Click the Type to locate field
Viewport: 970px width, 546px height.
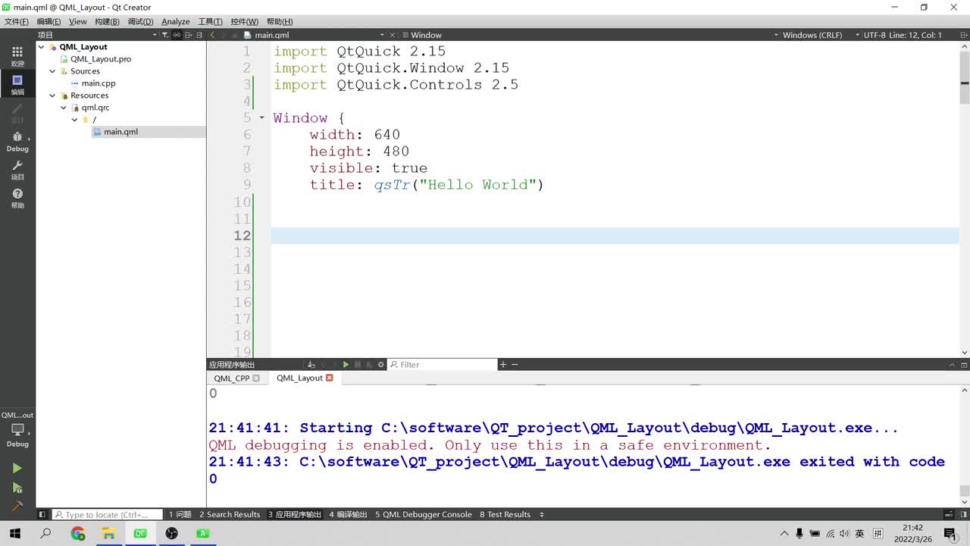pyautogui.click(x=107, y=514)
